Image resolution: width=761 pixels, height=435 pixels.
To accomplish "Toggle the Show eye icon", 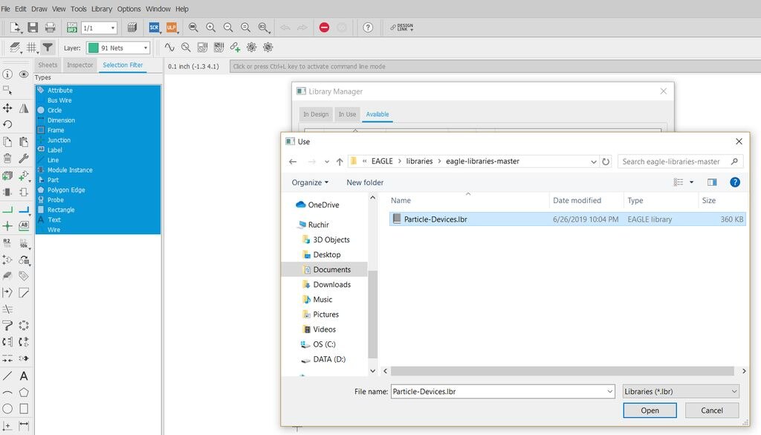I will 24,74.
